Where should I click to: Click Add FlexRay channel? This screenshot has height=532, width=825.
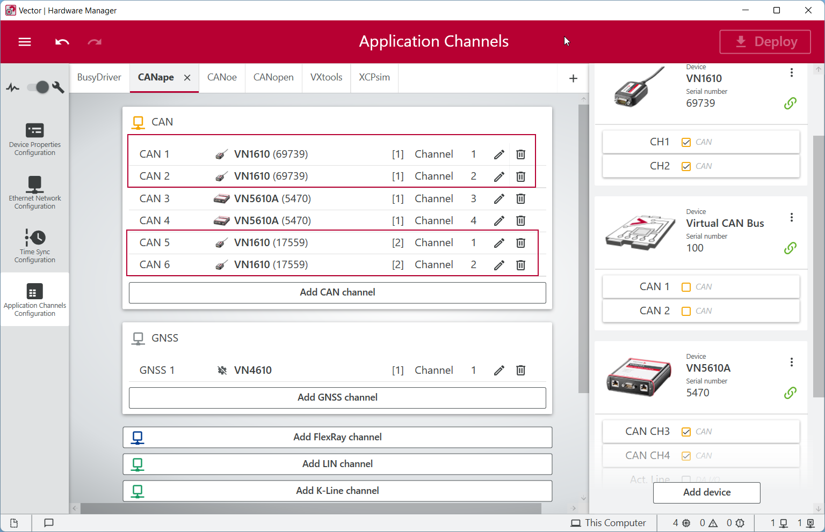(x=337, y=438)
